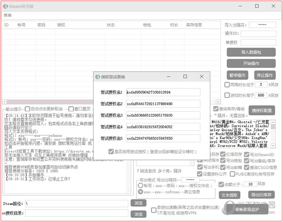Click the 帐号 column header
Image resolution: width=283 pixels, height=222 pixels.
(x=22, y=25)
